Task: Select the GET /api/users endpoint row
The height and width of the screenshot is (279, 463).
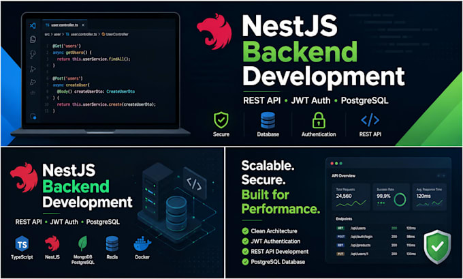Action: 376,228
